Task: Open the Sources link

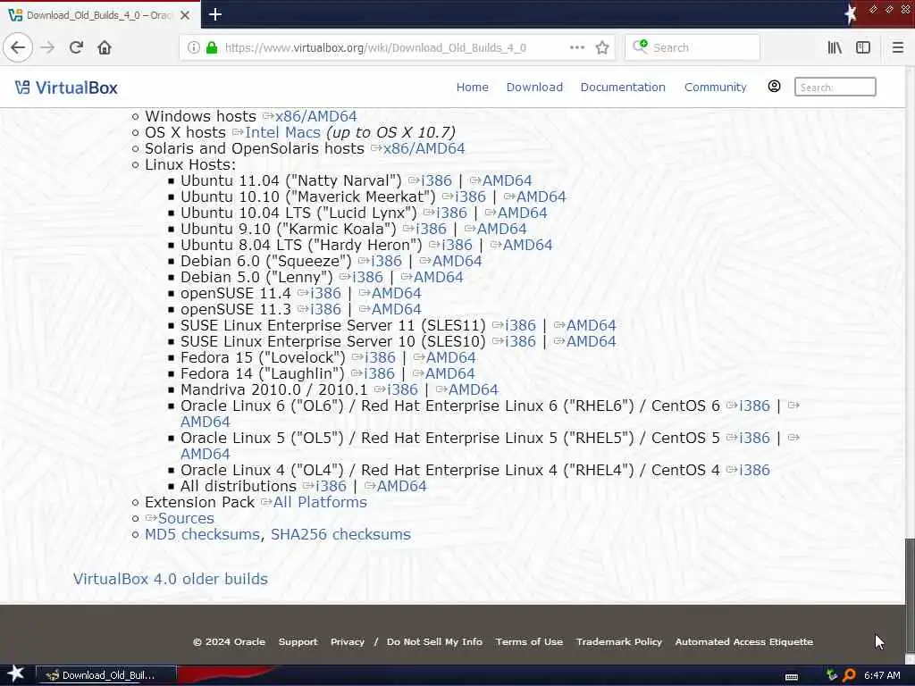Action: click(x=186, y=518)
